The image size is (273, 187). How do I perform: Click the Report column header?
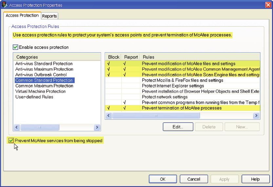pyautogui.click(x=131, y=57)
